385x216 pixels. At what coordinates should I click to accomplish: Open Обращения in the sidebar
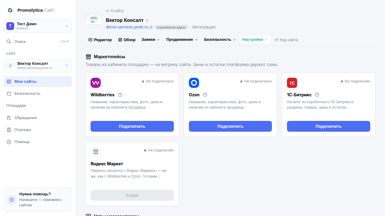click(38, 118)
